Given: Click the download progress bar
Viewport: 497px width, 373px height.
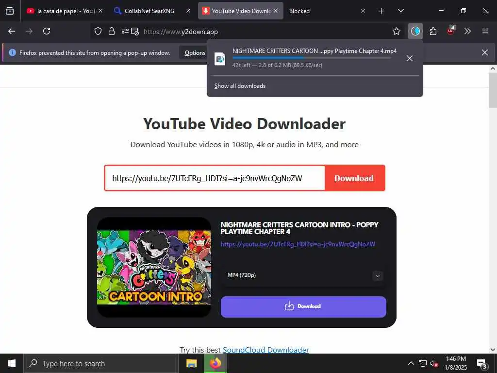Looking at the screenshot, I should [312, 58].
